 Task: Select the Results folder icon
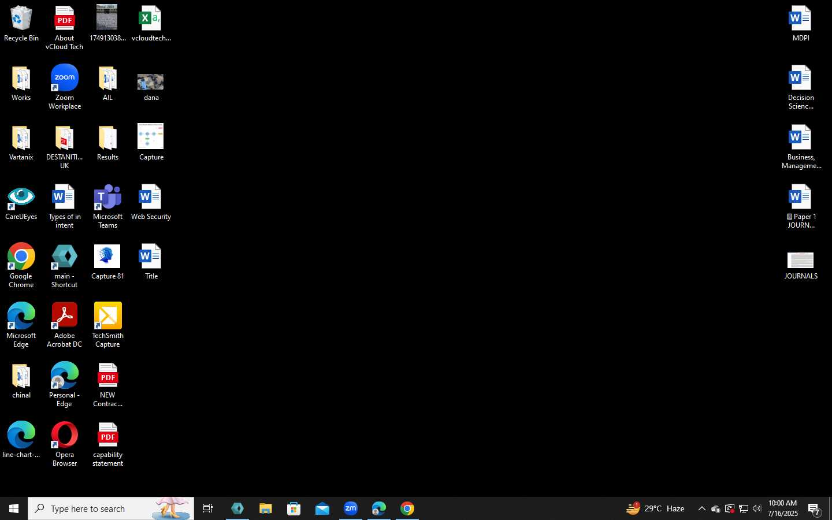coord(107,144)
